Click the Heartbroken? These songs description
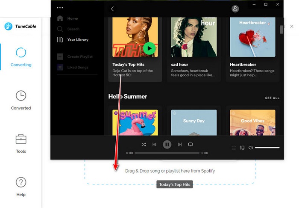Screen dimensions: 299x208 tap(252, 73)
